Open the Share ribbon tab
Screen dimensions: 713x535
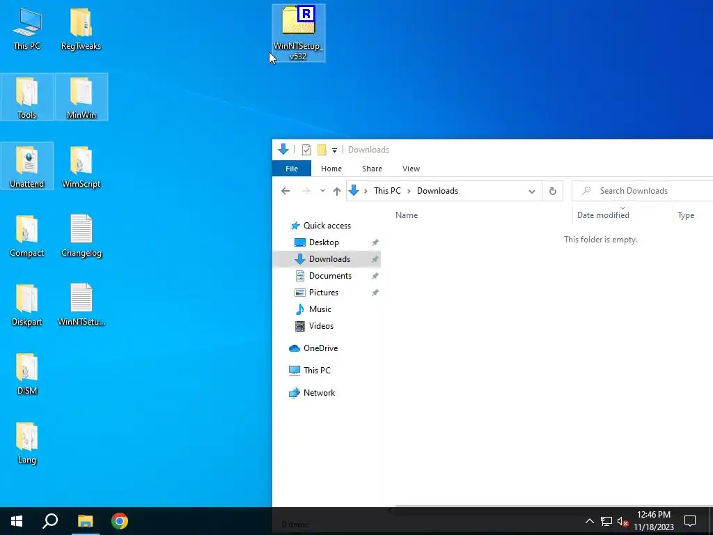pos(372,169)
